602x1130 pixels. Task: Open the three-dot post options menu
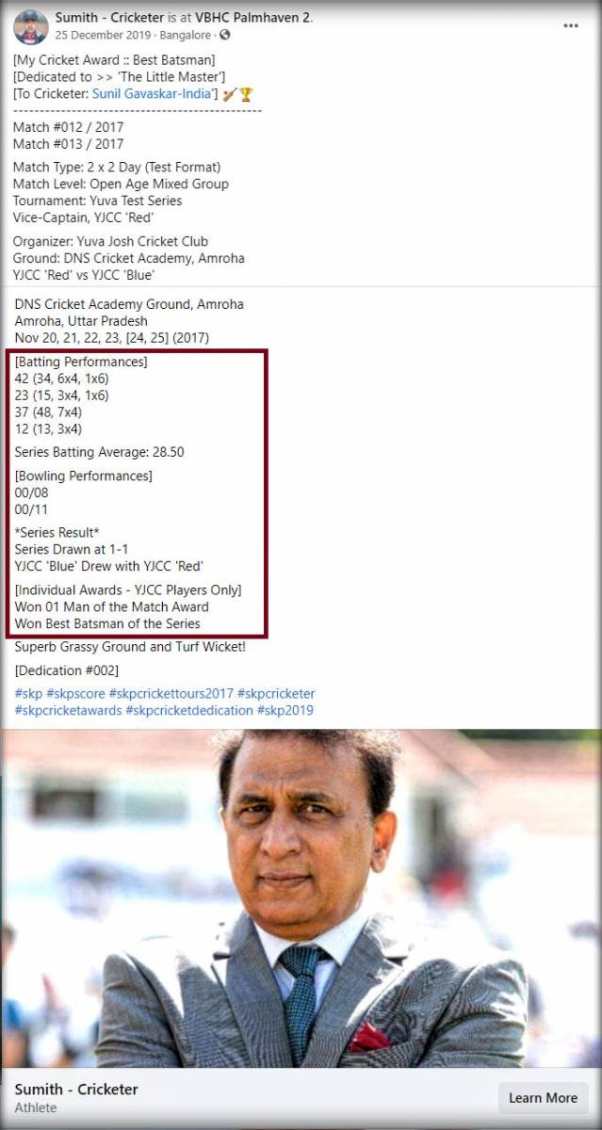(x=571, y=25)
